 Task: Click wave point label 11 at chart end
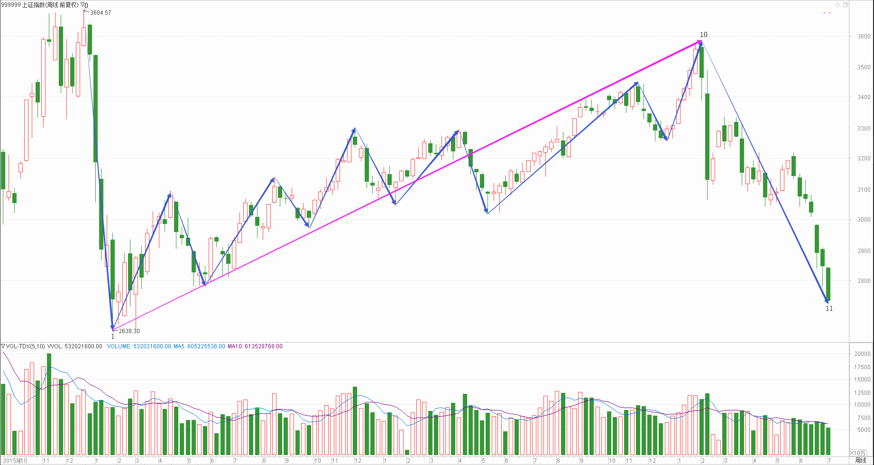(829, 308)
